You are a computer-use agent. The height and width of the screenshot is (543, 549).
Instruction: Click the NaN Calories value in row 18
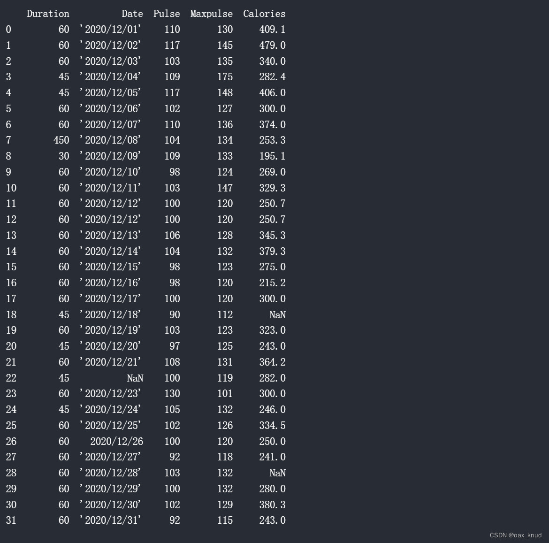278,315
